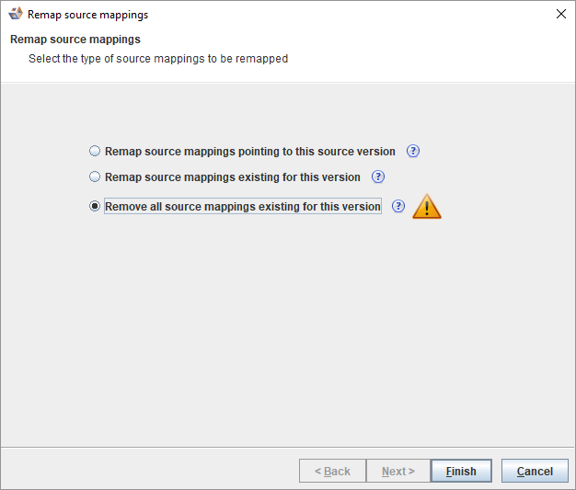This screenshot has height=490, width=576.
Task: Choose the radio circle for remapping mappings existing for this version
Action: (95, 177)
